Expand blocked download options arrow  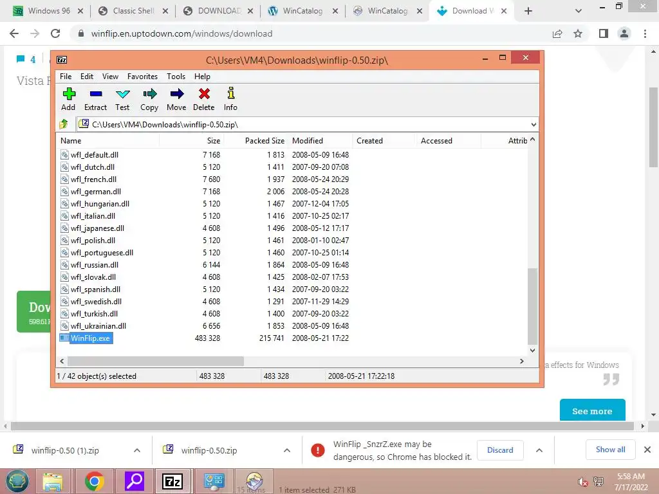click(x=539, y=450)
